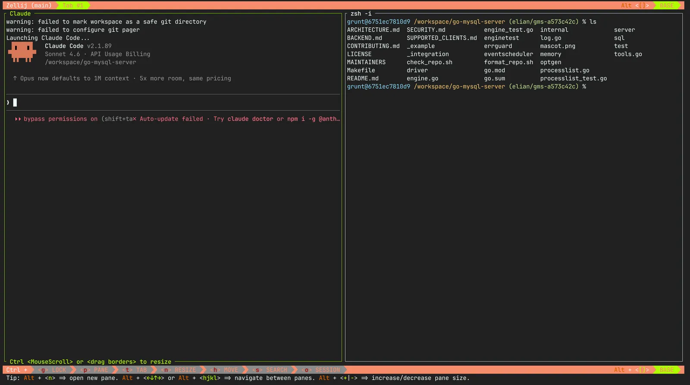
Task: Click format_repo.sh in file listing
Action: pyautogui.click(x=508, y=62)
